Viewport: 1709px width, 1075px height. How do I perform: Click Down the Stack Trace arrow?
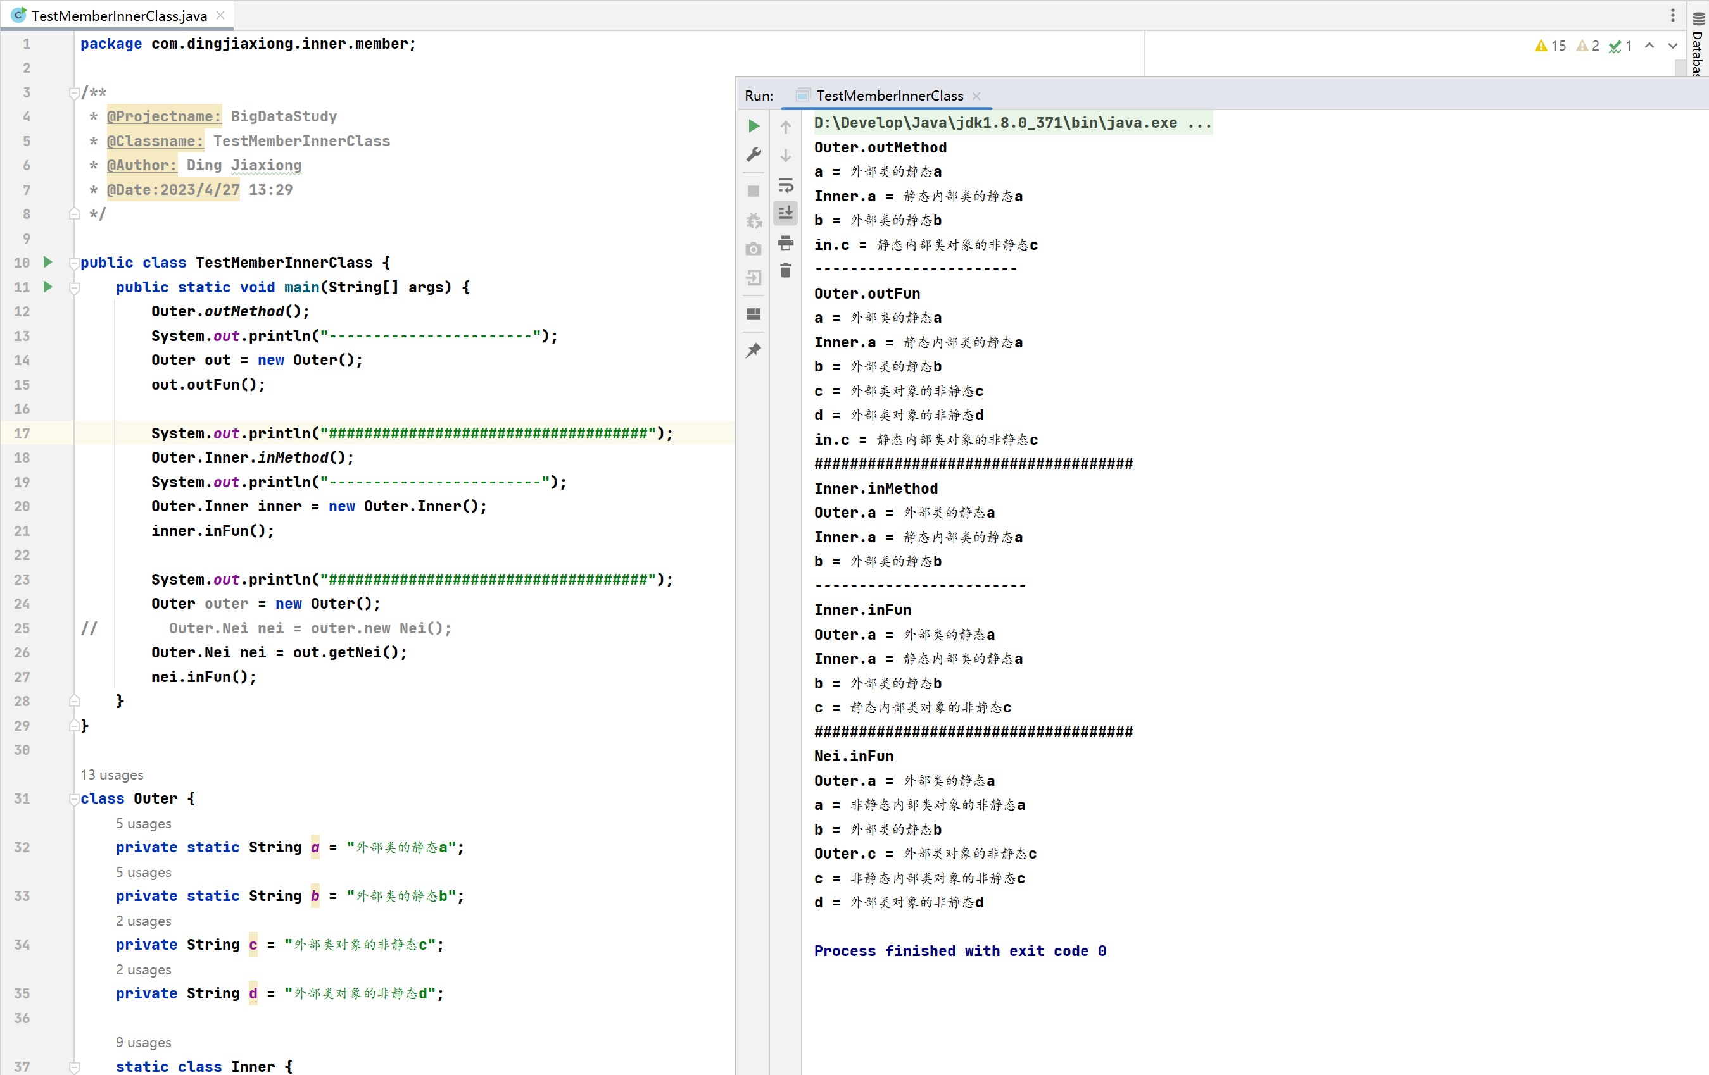786,155
